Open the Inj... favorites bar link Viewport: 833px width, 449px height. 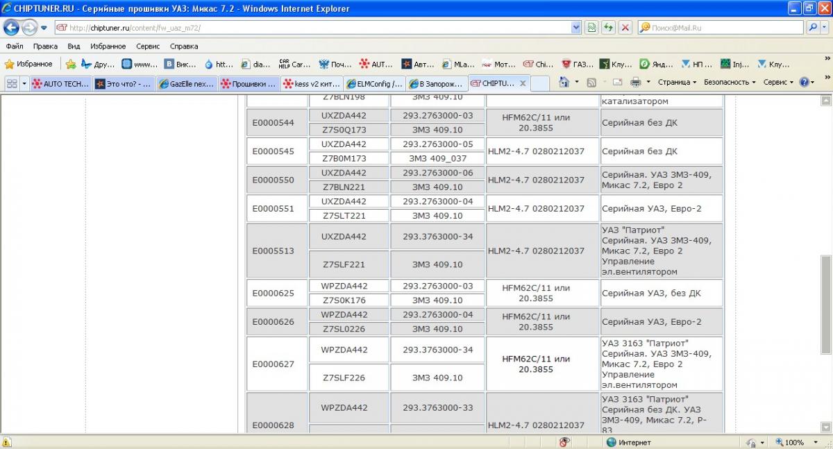[x=735, y=64]
